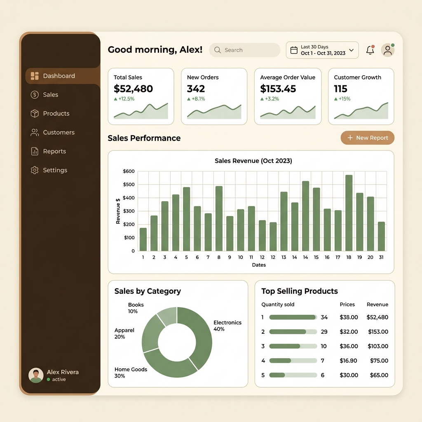
Task: Select the Customer Growth stat card
Action: pos(361,96)
